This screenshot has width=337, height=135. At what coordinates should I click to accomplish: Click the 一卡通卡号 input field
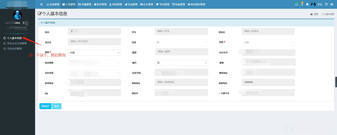coord(268,93)
